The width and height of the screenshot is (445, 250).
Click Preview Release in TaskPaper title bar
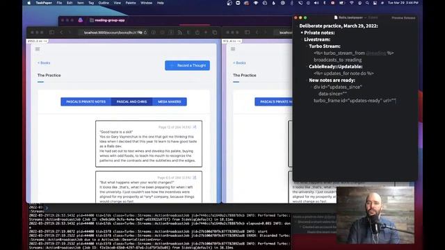pos(403,18)
